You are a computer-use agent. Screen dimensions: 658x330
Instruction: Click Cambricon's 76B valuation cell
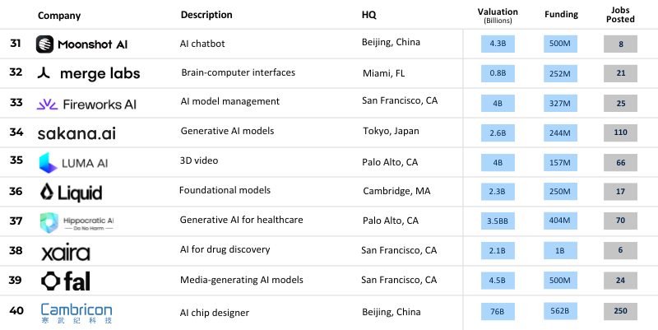point(498,312)
